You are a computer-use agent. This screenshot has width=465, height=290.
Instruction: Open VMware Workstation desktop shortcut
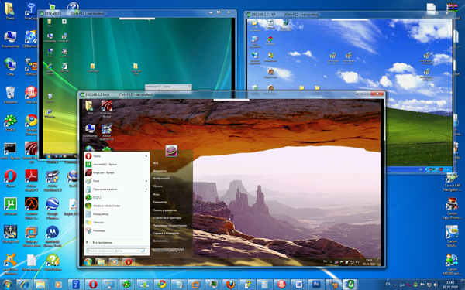pyautogui.click(x=32, y=236)
